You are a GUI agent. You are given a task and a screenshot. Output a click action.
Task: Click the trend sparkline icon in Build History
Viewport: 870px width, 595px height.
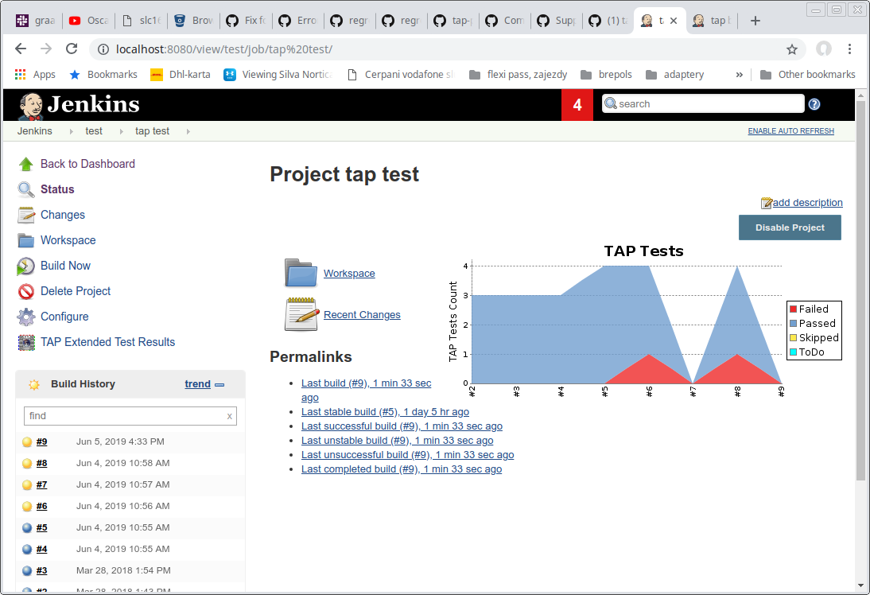(x=219, y=383)
